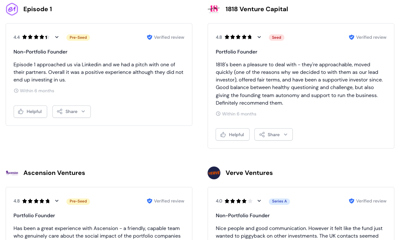Image resolution: width=400 pixels, height=240 pixels.
Task: Click the red Seed stage badge
Action: pyautogui.click(x=276, y=38)
